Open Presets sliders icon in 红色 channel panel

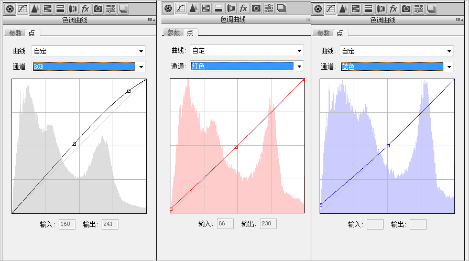(269, 8)
